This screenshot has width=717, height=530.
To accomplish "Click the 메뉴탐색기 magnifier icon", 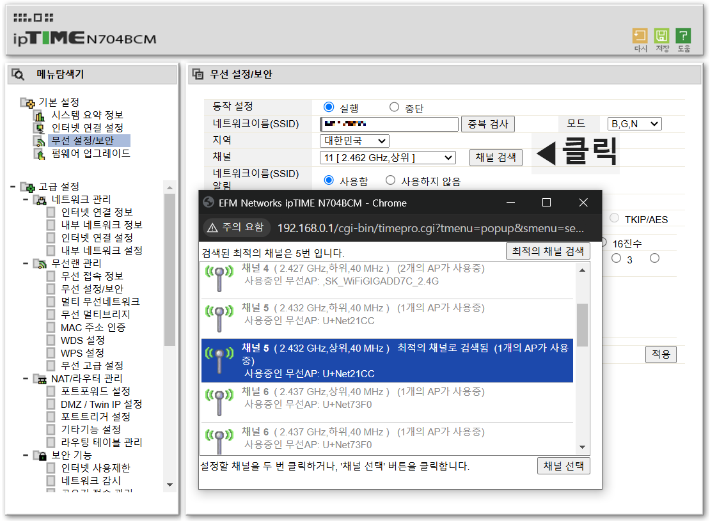I will pyautogui.click(x=18, y=74).
